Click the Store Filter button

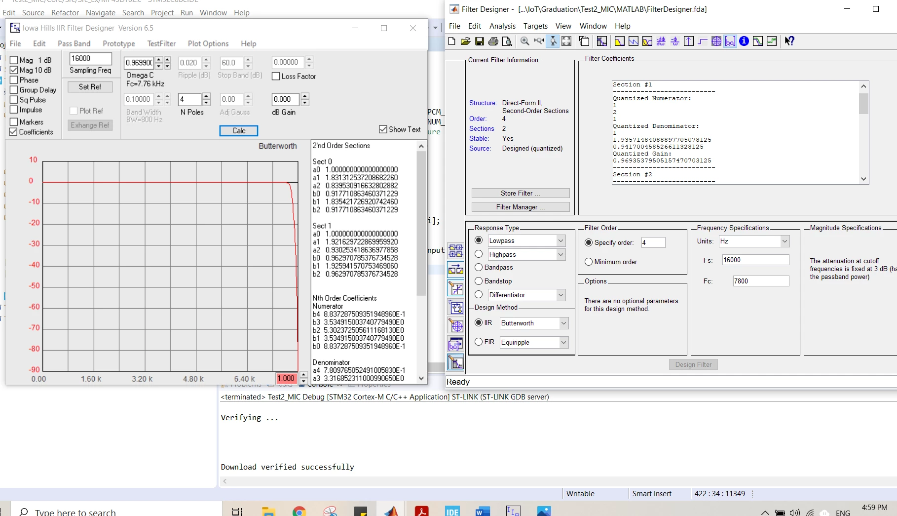[521, 193]
